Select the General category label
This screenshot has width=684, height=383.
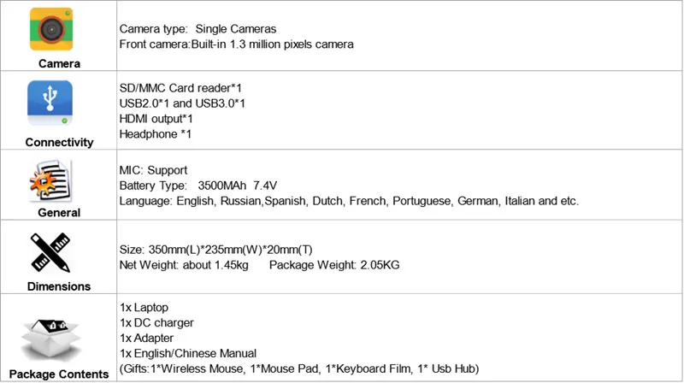click(59, 213)
